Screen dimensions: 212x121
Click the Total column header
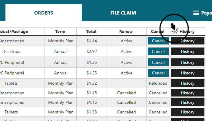point(91,31)
